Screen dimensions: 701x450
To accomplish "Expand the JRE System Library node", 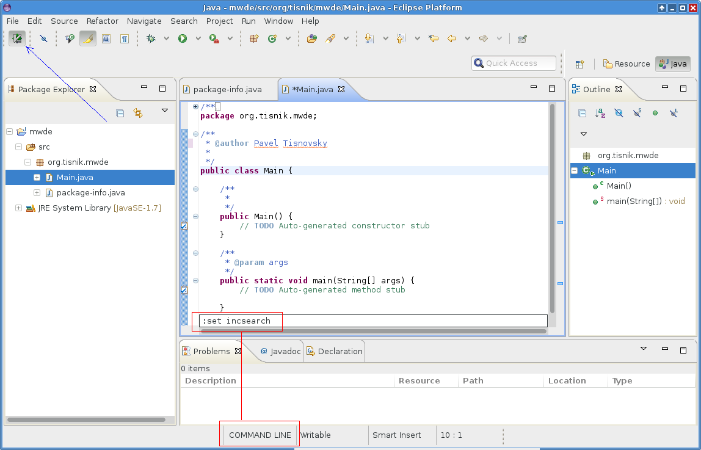I will pyautogui.click(x=18, y=208).
